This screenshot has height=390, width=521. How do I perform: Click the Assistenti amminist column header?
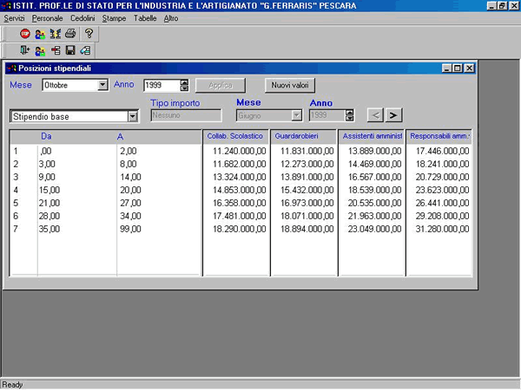click(x=371, y=136)
